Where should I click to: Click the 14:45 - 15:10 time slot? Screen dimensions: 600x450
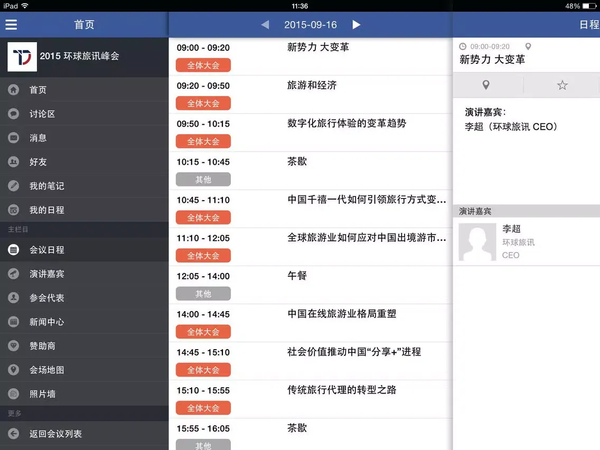point(203,352)
